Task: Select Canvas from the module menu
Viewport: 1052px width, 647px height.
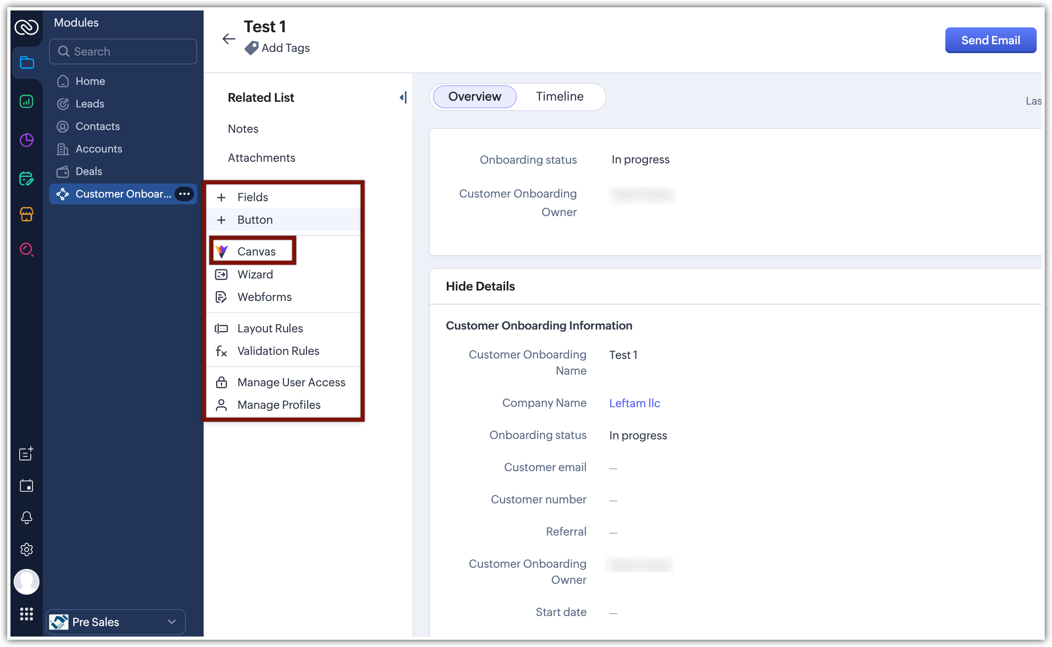Action: click(256, 251)
